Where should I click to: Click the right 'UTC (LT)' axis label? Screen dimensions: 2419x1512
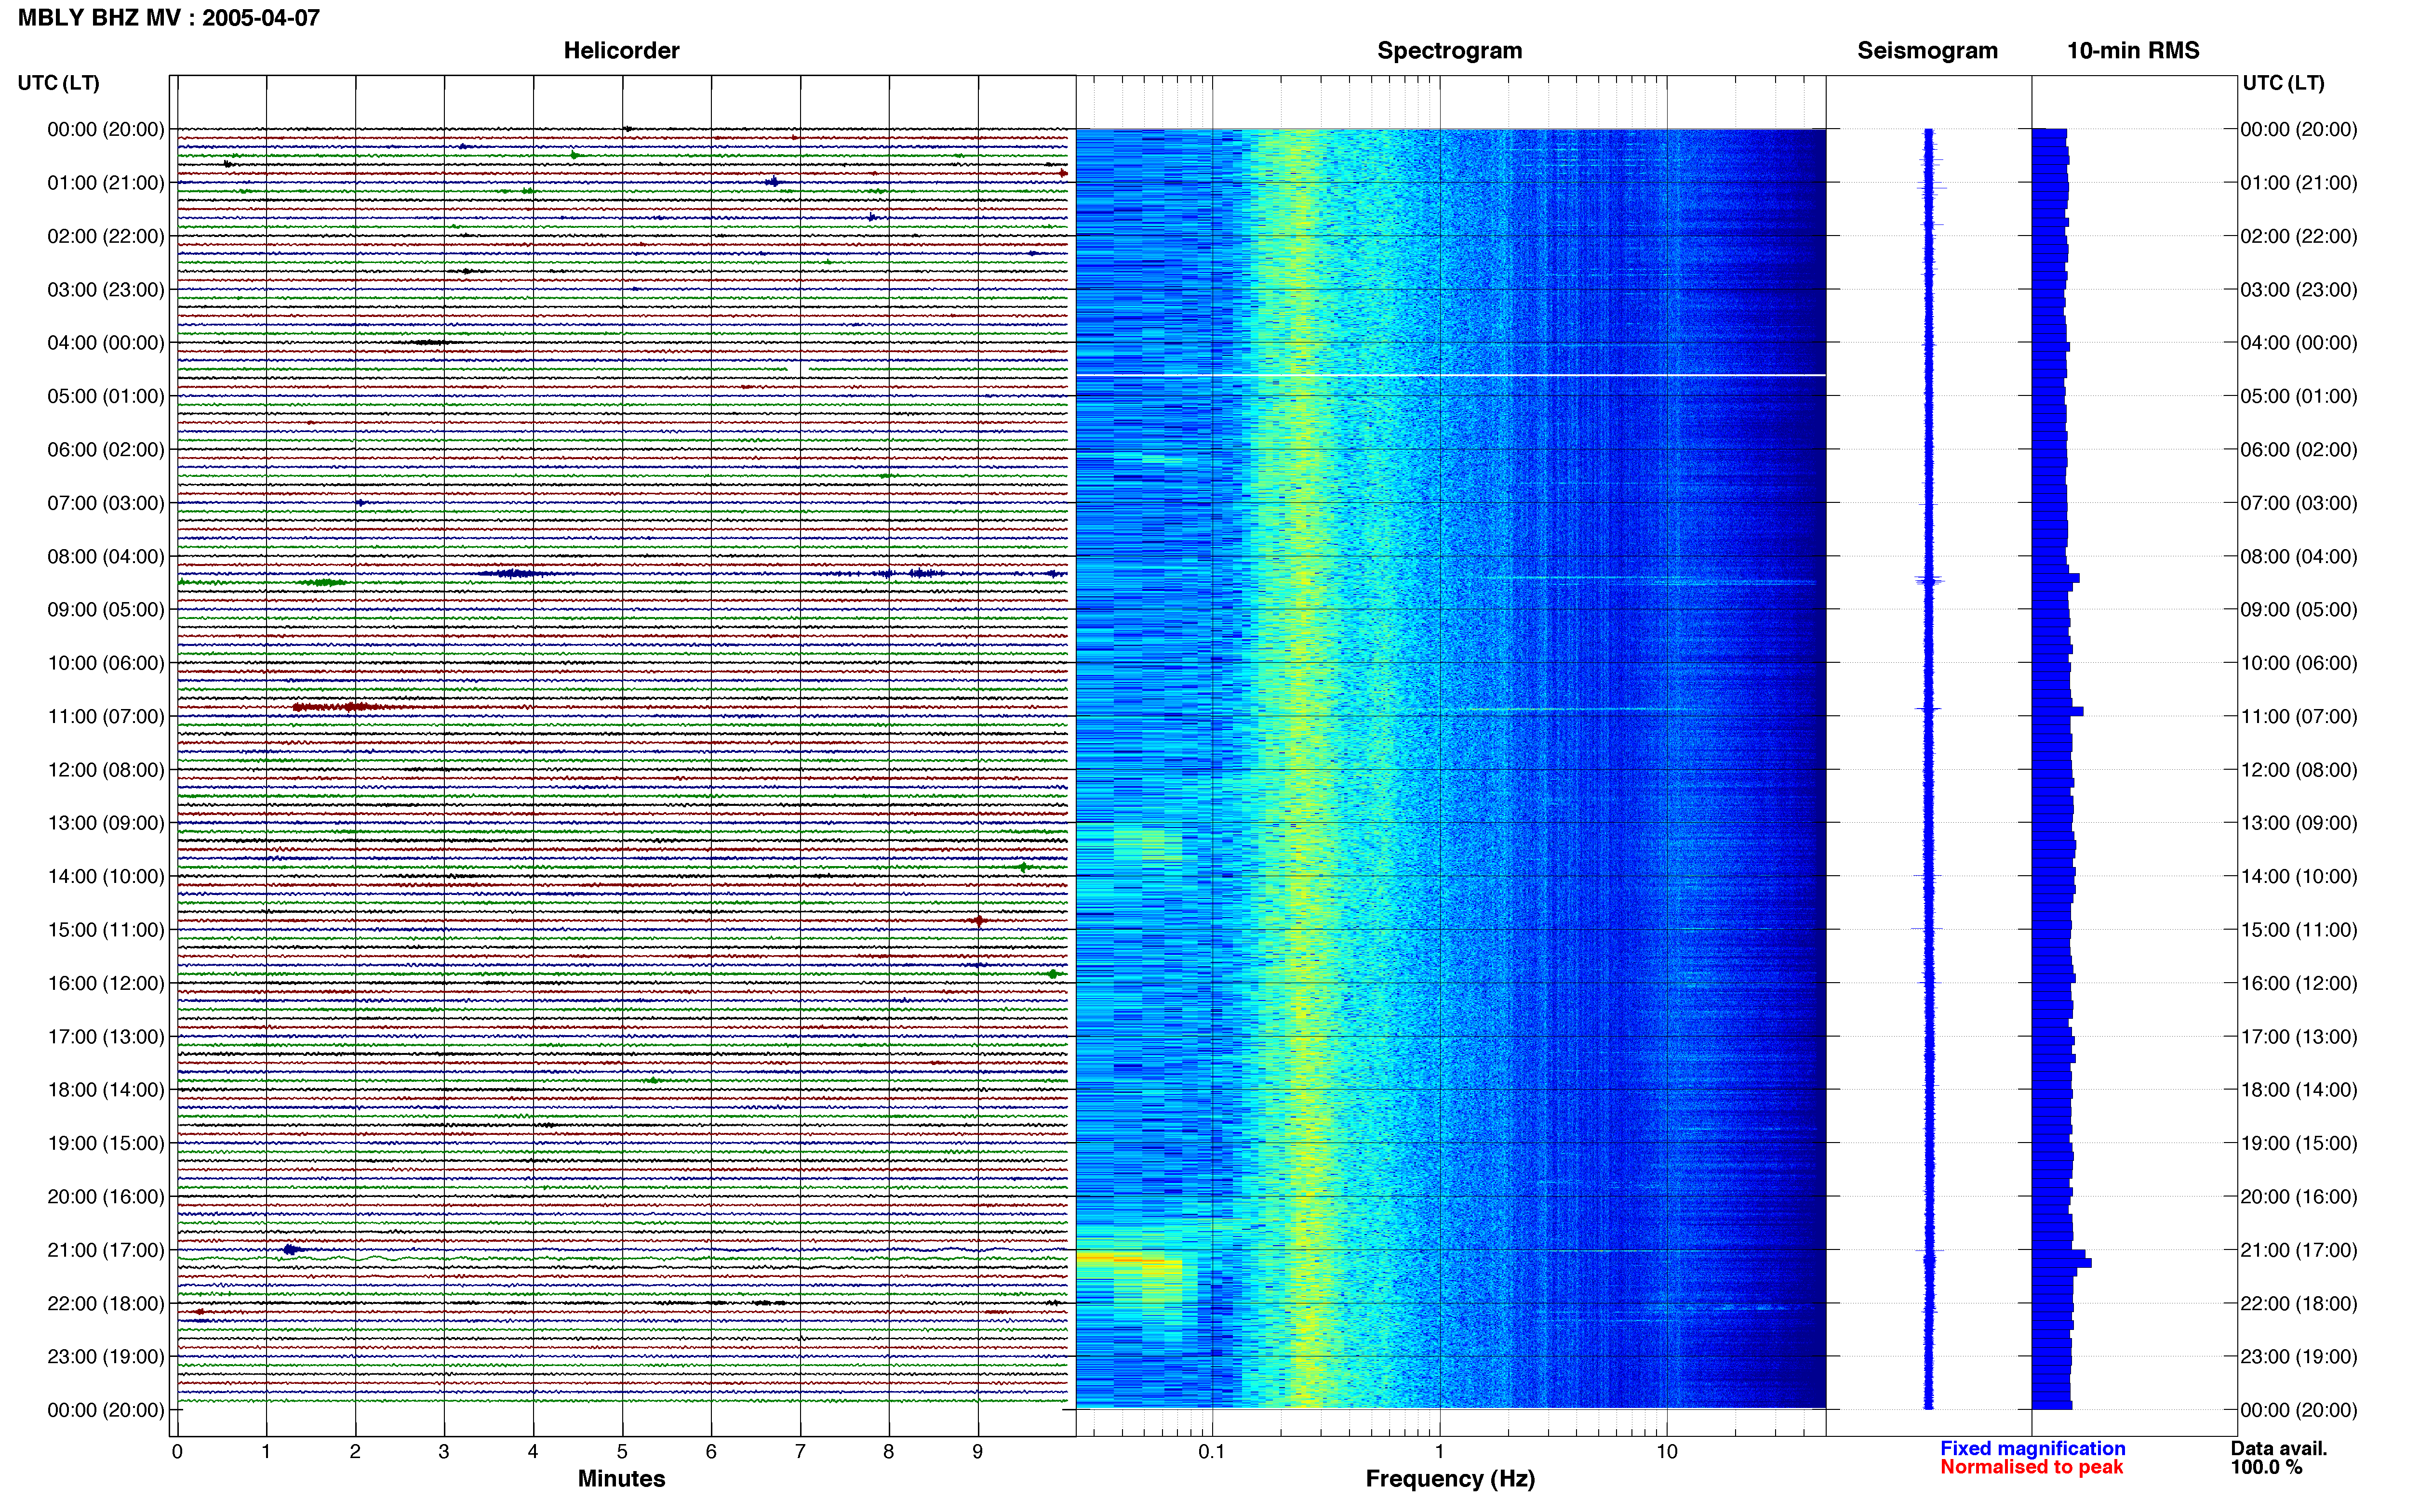2283,83
